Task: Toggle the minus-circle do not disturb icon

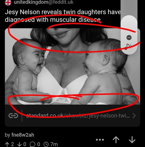Action: pos(129,37)
